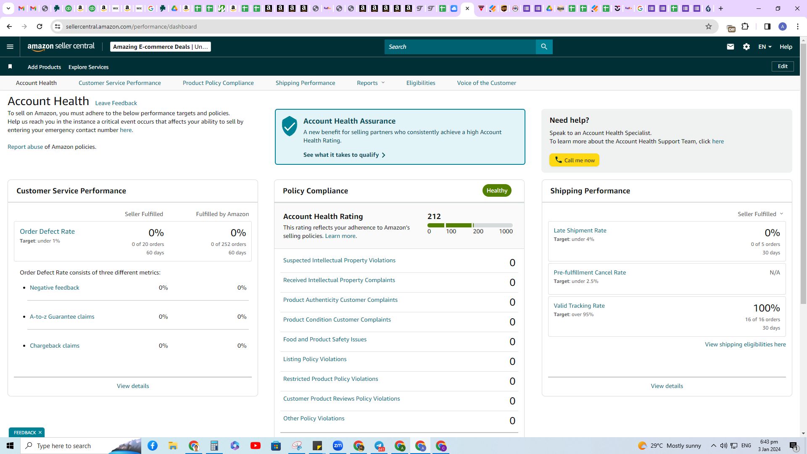Image resolution: width=807 pixels, height=454 pixels.
Task: Reload the page
Action: coord(40,26)
